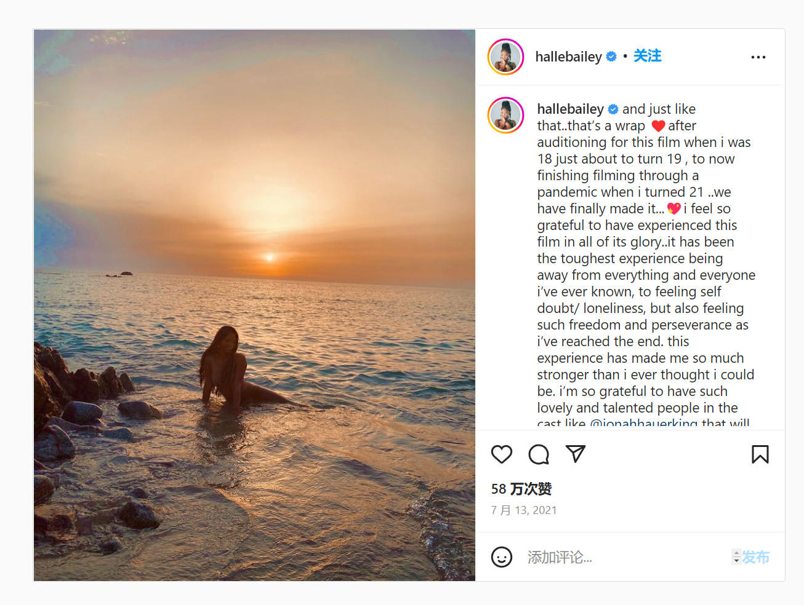Screen dimensions: 804x605
Task: Click the sunset beach photo
Action: click(x=254, y=305)
